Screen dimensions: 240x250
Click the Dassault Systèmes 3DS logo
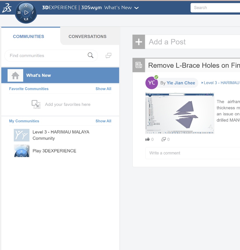7,8
